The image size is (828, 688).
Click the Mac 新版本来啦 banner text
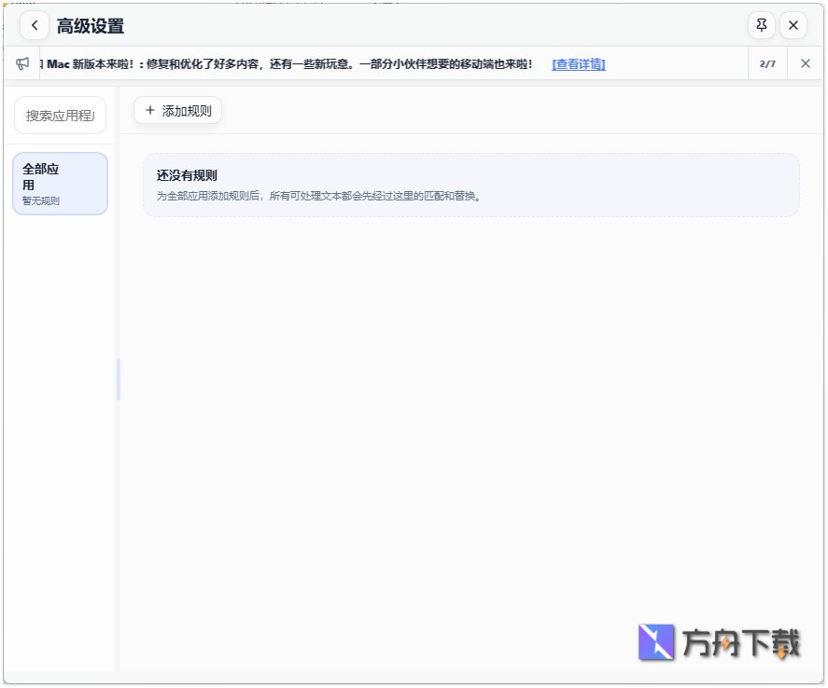tap(280, 63)
